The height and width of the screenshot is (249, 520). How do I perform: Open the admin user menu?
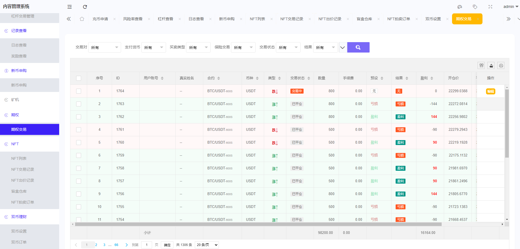point(510,7)
